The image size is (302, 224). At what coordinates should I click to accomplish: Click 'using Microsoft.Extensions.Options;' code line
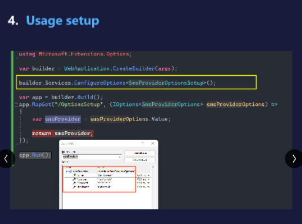click(75, 54)
